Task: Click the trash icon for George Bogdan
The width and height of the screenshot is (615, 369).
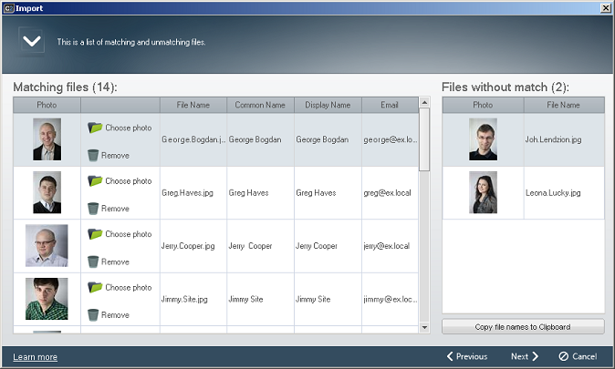Action: click(x=93, y=155)
